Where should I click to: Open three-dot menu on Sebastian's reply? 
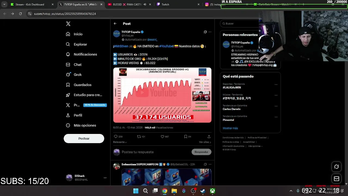tap(210, 164)
